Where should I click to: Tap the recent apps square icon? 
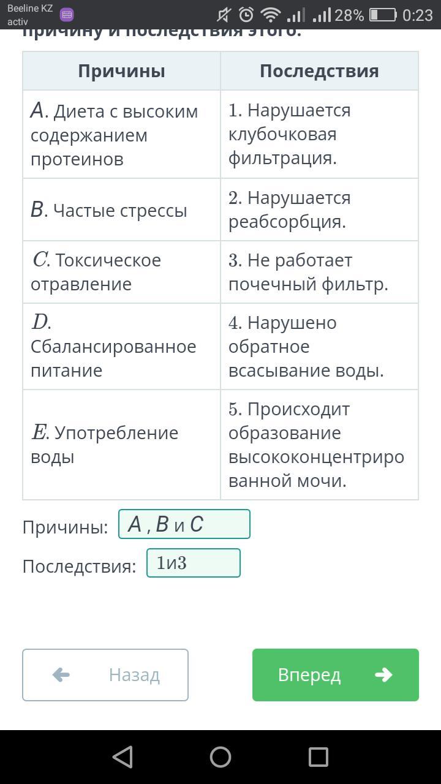[318, 757]
